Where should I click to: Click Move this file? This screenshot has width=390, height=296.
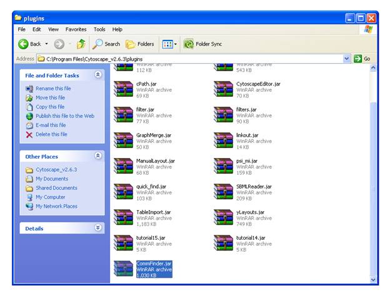(50, 97)
